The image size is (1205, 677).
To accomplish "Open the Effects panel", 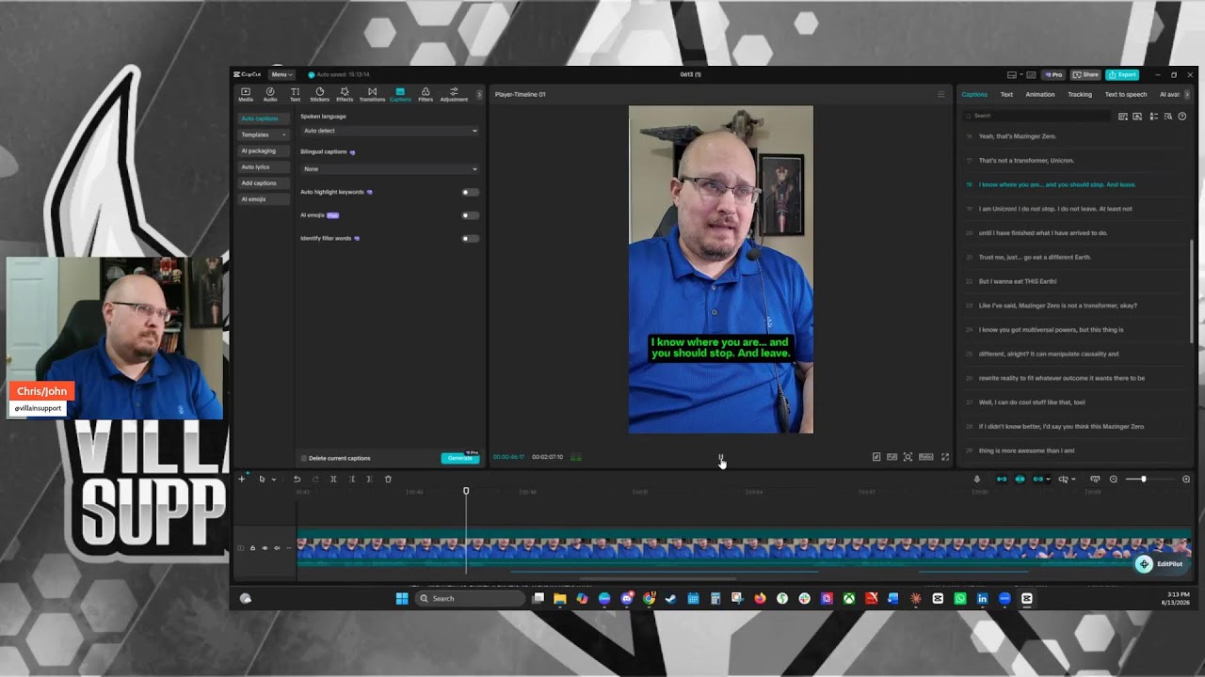I will (345, 94).
